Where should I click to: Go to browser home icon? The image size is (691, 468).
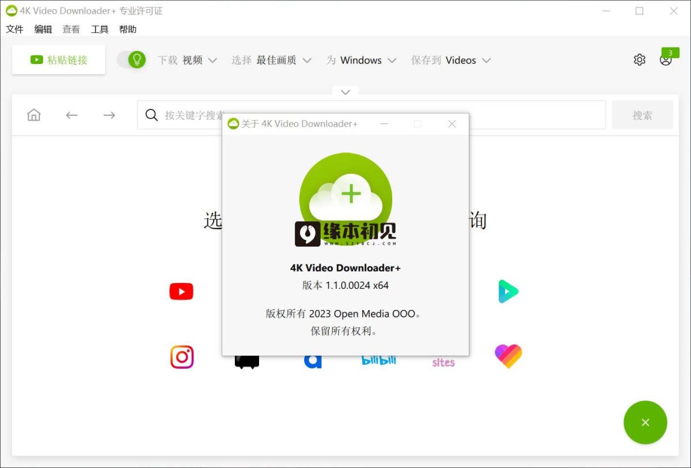34,115
